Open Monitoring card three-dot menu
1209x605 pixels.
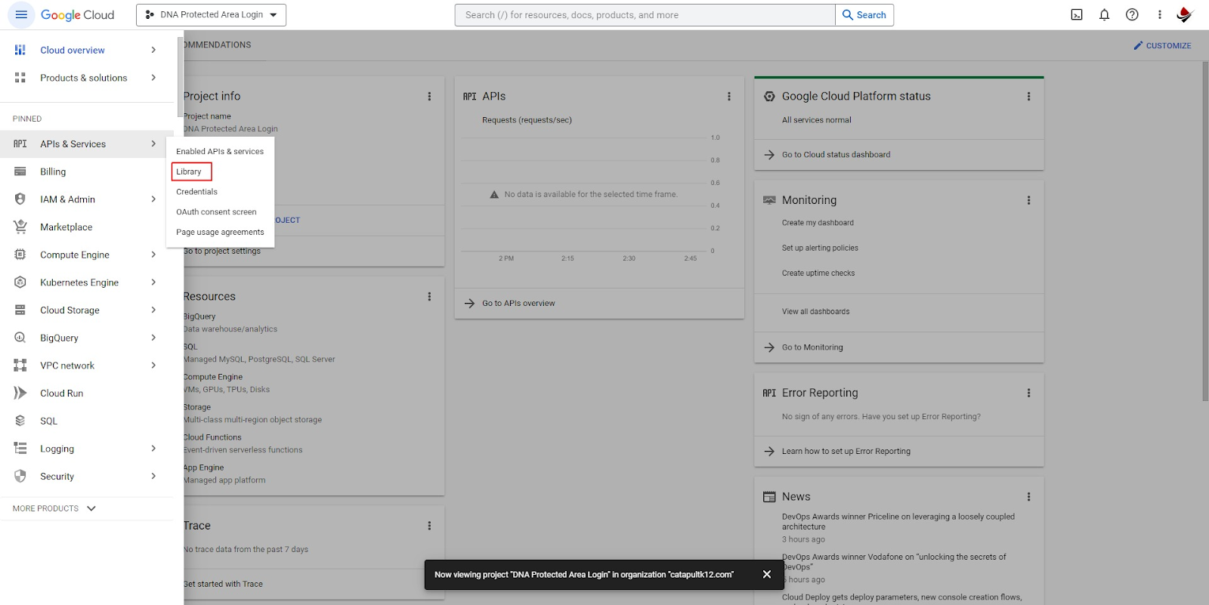point(1028,200)
